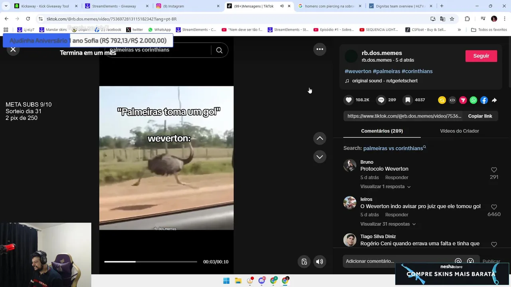Like Ielros's comment with heart

point(494,207)
